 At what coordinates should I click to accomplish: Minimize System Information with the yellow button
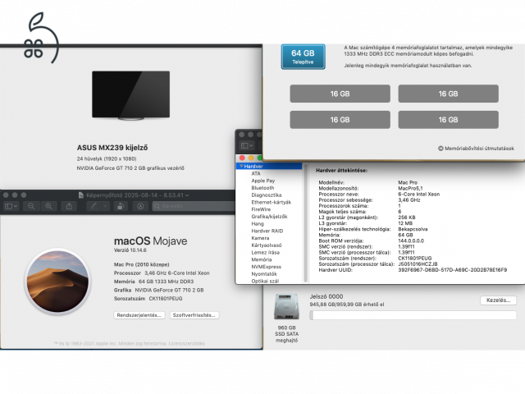[x=251, y=158]
